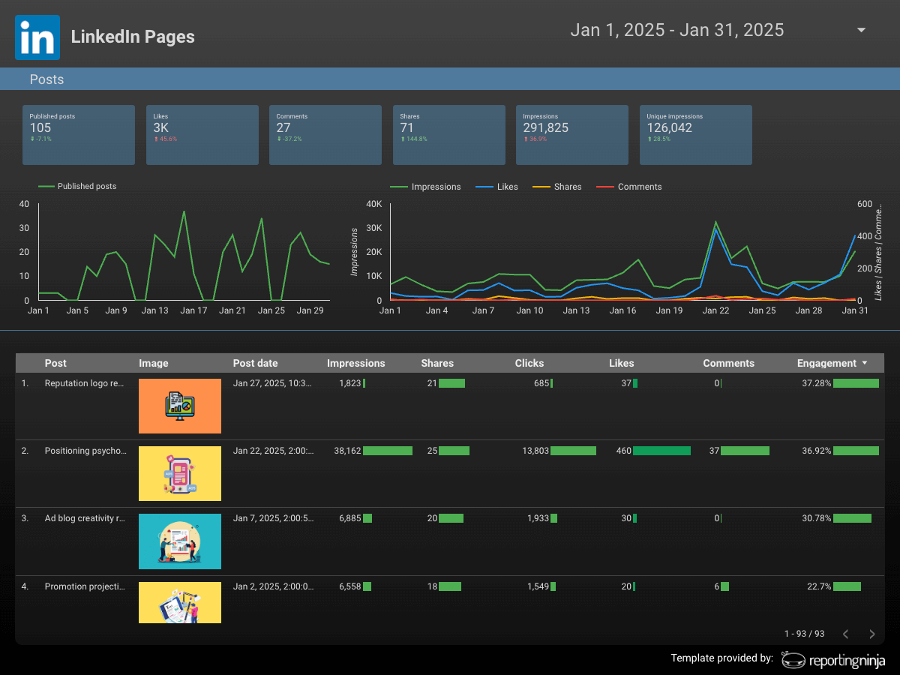Sort table by Post date header
The width and height of the screenshot is (900, 675).
point(256,363)
